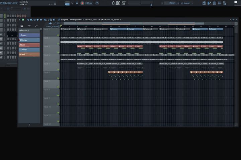Select the Delete tool in Playlist toolbar
The height and width of the screenshot is (160, 241).
coord(34,20)
